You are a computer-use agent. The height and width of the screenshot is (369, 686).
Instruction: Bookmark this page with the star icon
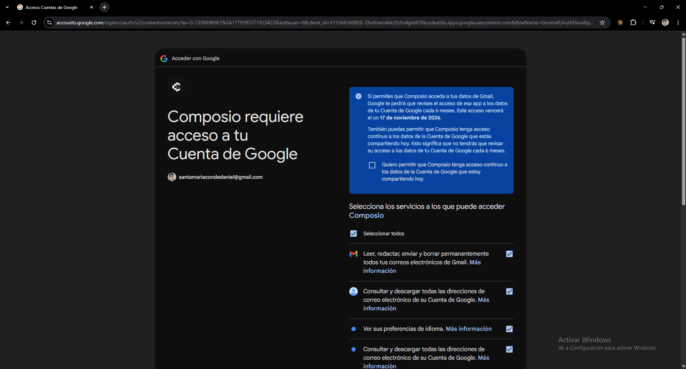[602, 23]
